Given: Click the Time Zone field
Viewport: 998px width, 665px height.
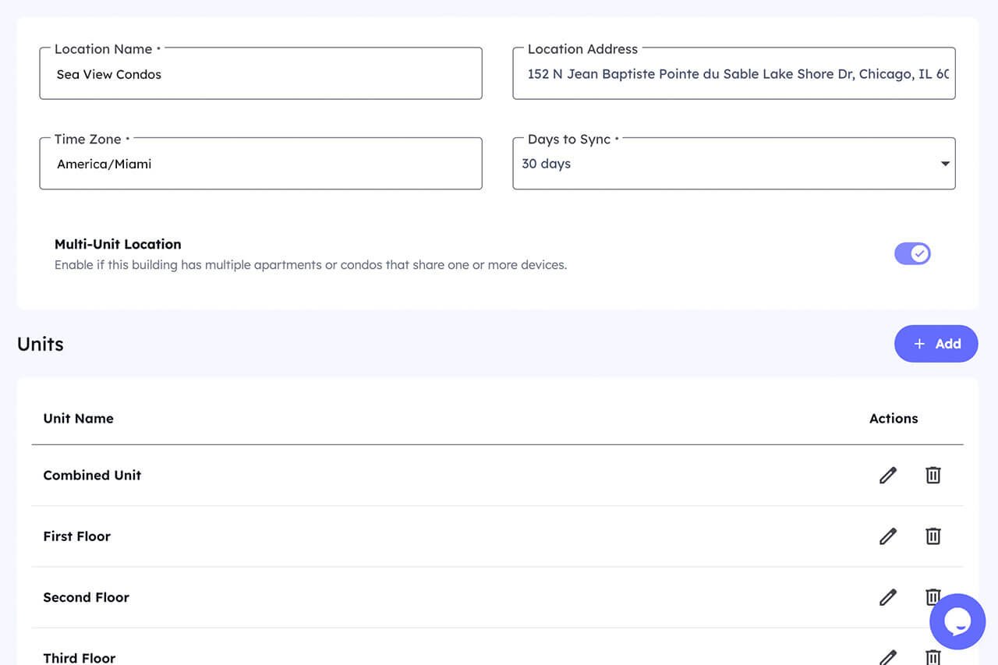Looking at the screenshot, I should tap(260, 164).
